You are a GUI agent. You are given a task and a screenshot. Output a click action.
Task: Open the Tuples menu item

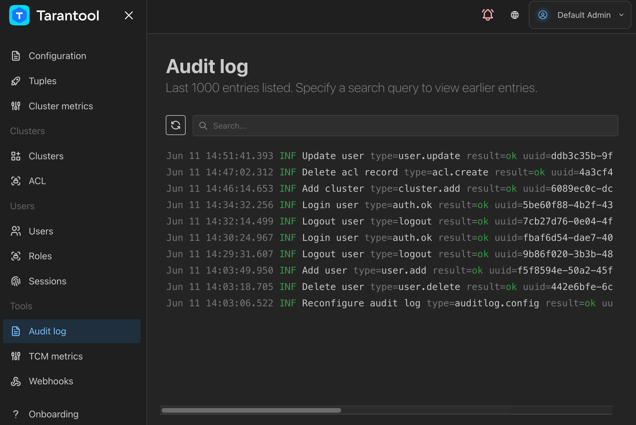(72, 81)
